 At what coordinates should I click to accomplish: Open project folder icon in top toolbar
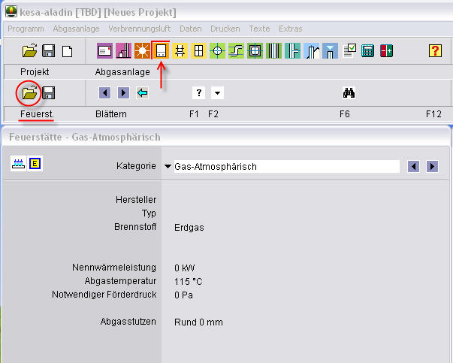tap(29, 51)
